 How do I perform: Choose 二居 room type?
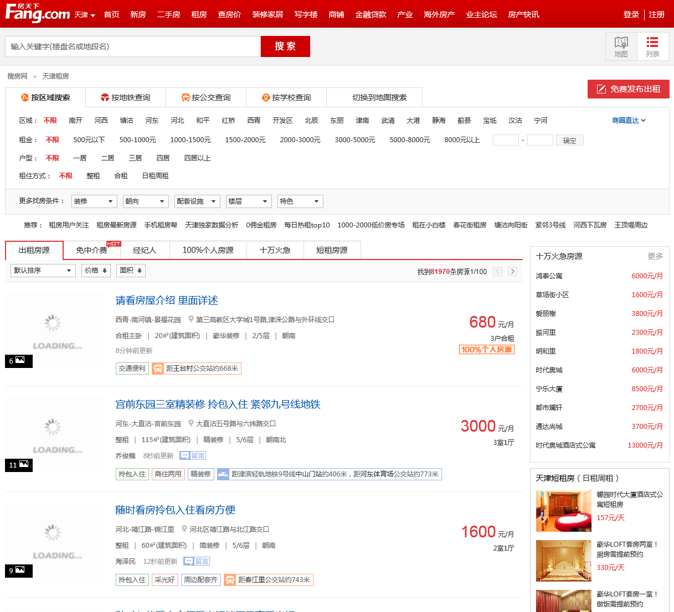point(107,158)
